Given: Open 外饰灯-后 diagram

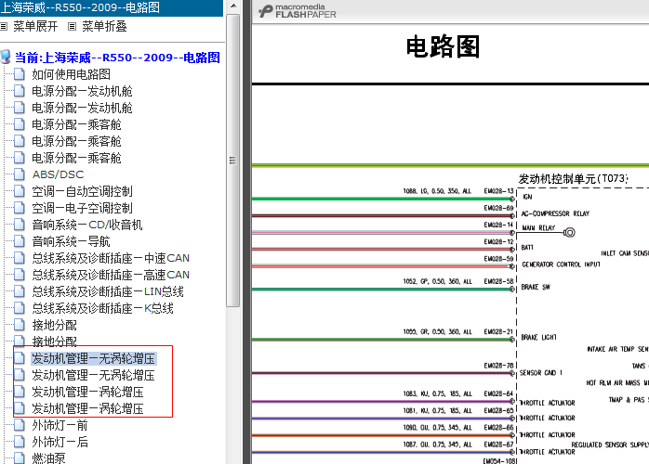Looking at the screenshot, I should tap(60, 442).
